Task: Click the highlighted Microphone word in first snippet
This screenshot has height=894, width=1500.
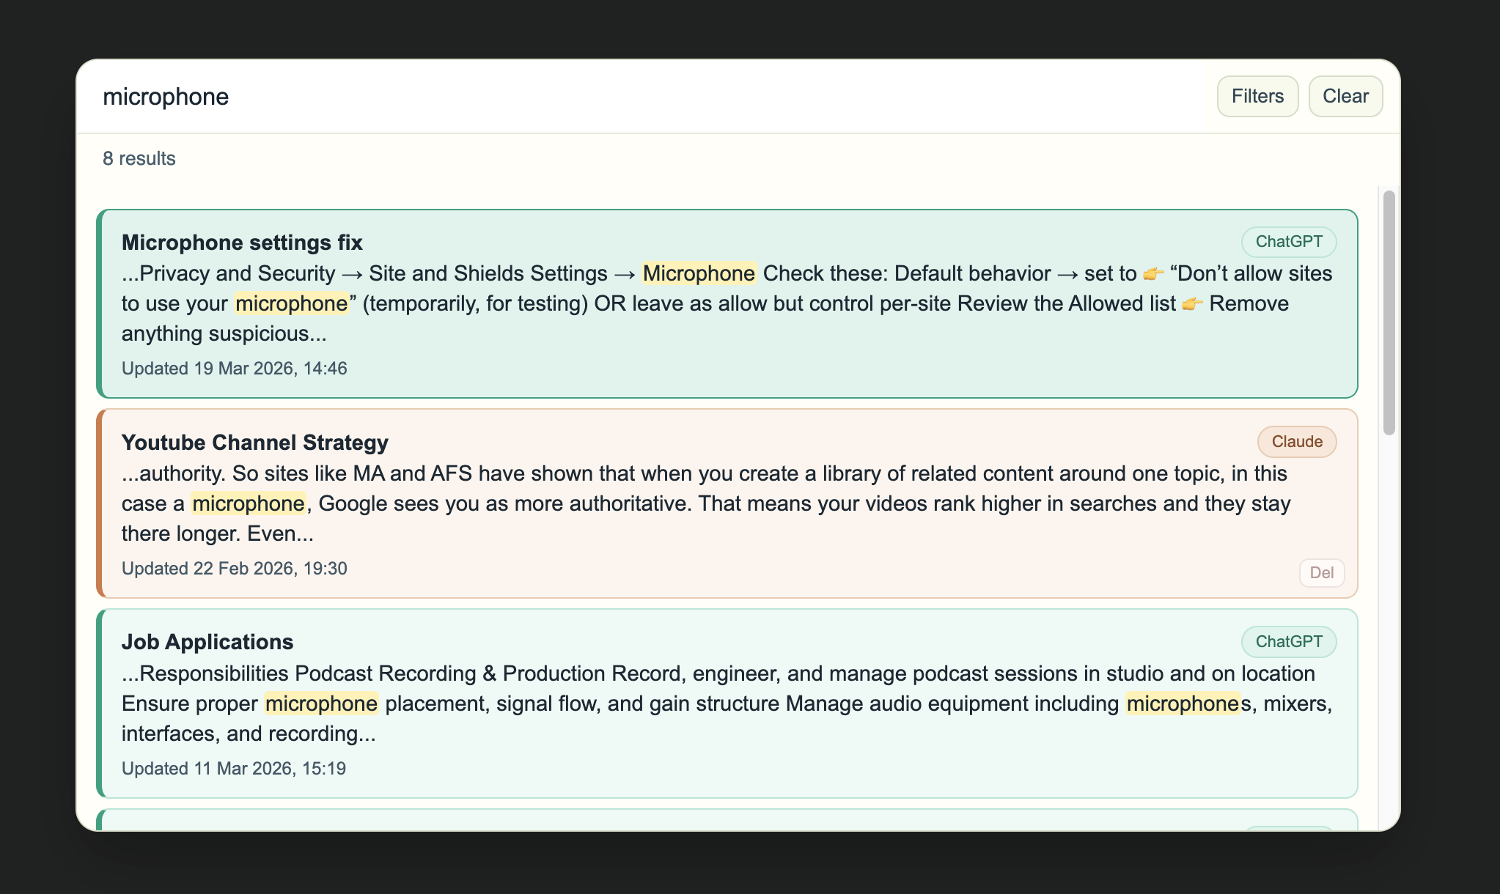Action: pos(699,273)
